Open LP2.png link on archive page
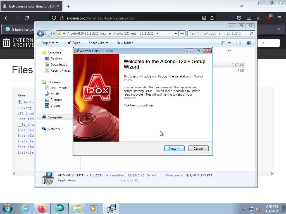The image size is (286, 214). pos(25,108)
